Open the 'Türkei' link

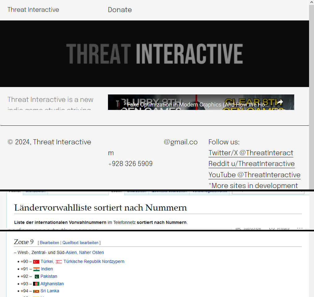(47, 261)
